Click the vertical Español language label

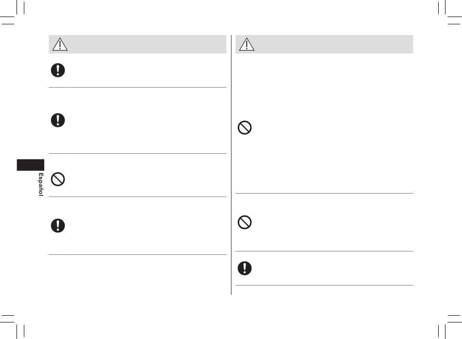tap(41, 184)
